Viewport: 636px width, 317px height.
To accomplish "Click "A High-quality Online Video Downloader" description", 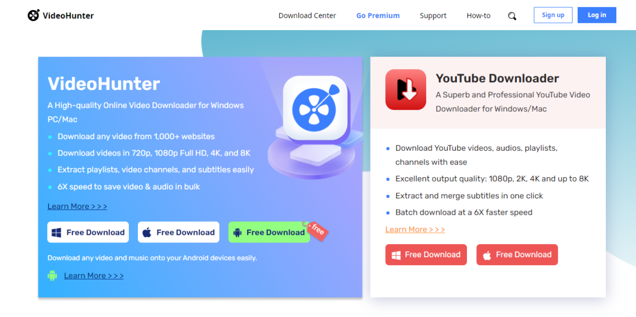I will (146, 112).
